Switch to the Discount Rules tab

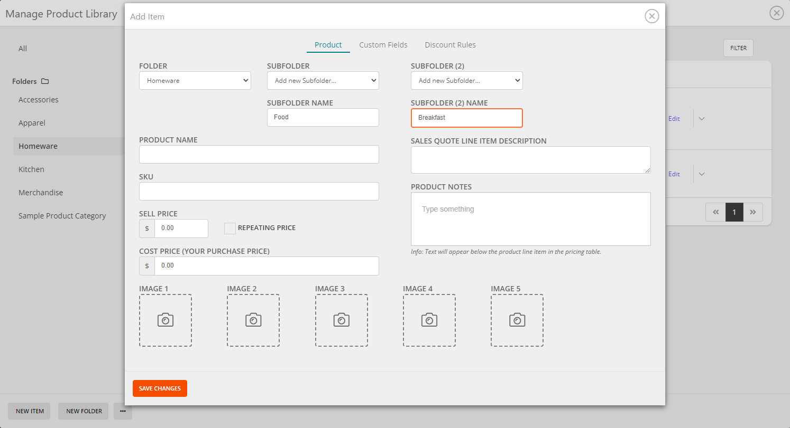pyautogui.click(x=450, y=45)
